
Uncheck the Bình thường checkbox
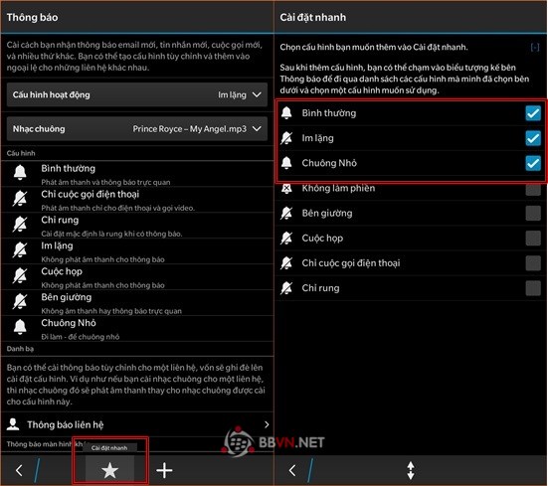[x=533, y=113]
